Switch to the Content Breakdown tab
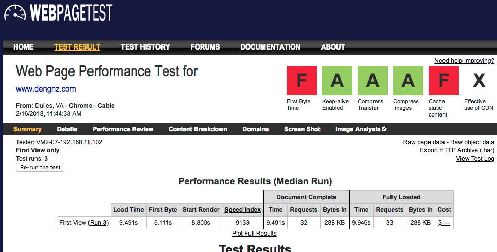This screenshot has height=252, width=497. click(x=198, y=129)
